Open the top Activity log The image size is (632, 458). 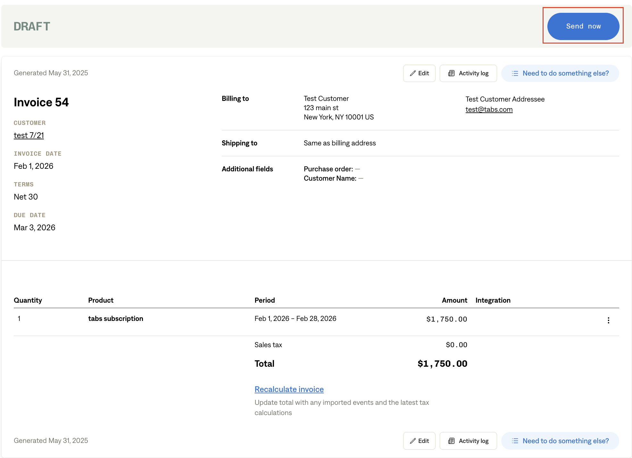pyautogui.click(x=473, y=73)
